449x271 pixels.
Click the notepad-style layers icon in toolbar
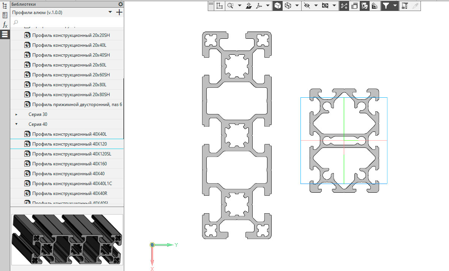[x=354, y=6]
